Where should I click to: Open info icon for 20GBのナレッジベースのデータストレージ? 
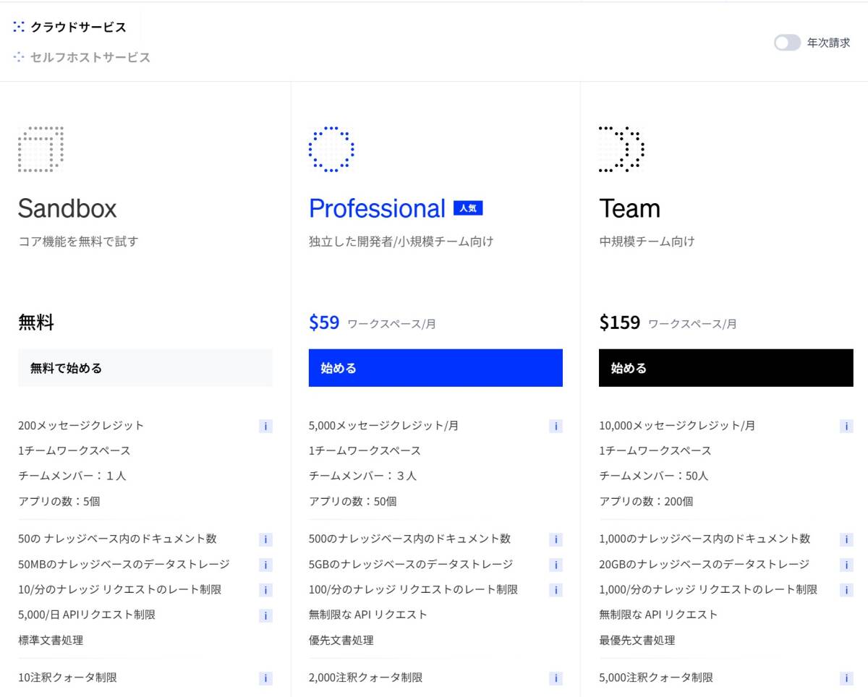click(846, 565)
